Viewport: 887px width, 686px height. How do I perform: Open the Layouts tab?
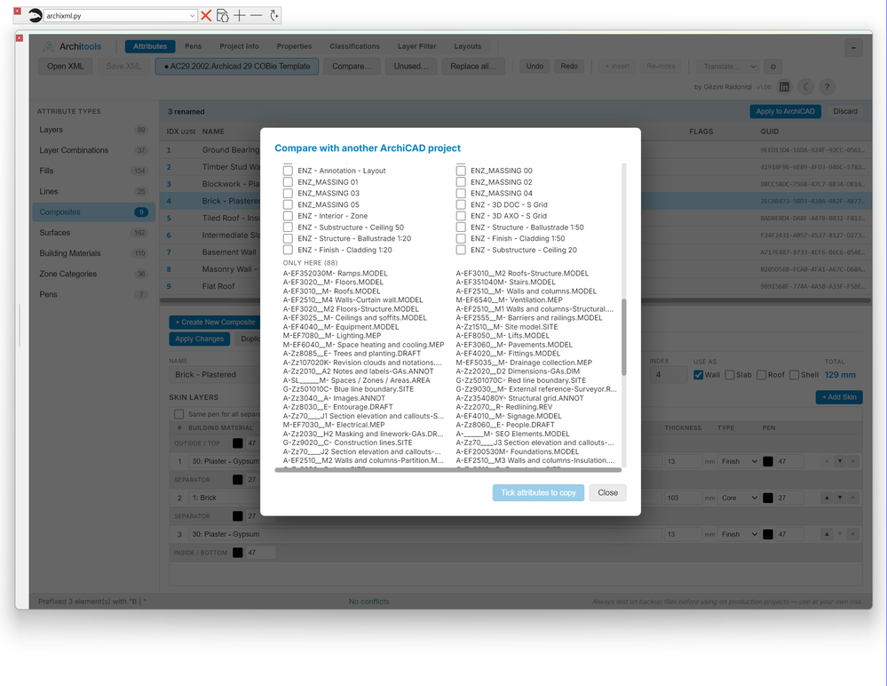click(468, 46)
